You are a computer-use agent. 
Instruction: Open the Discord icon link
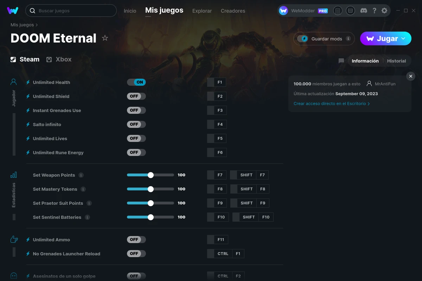(x=364, y=11)
